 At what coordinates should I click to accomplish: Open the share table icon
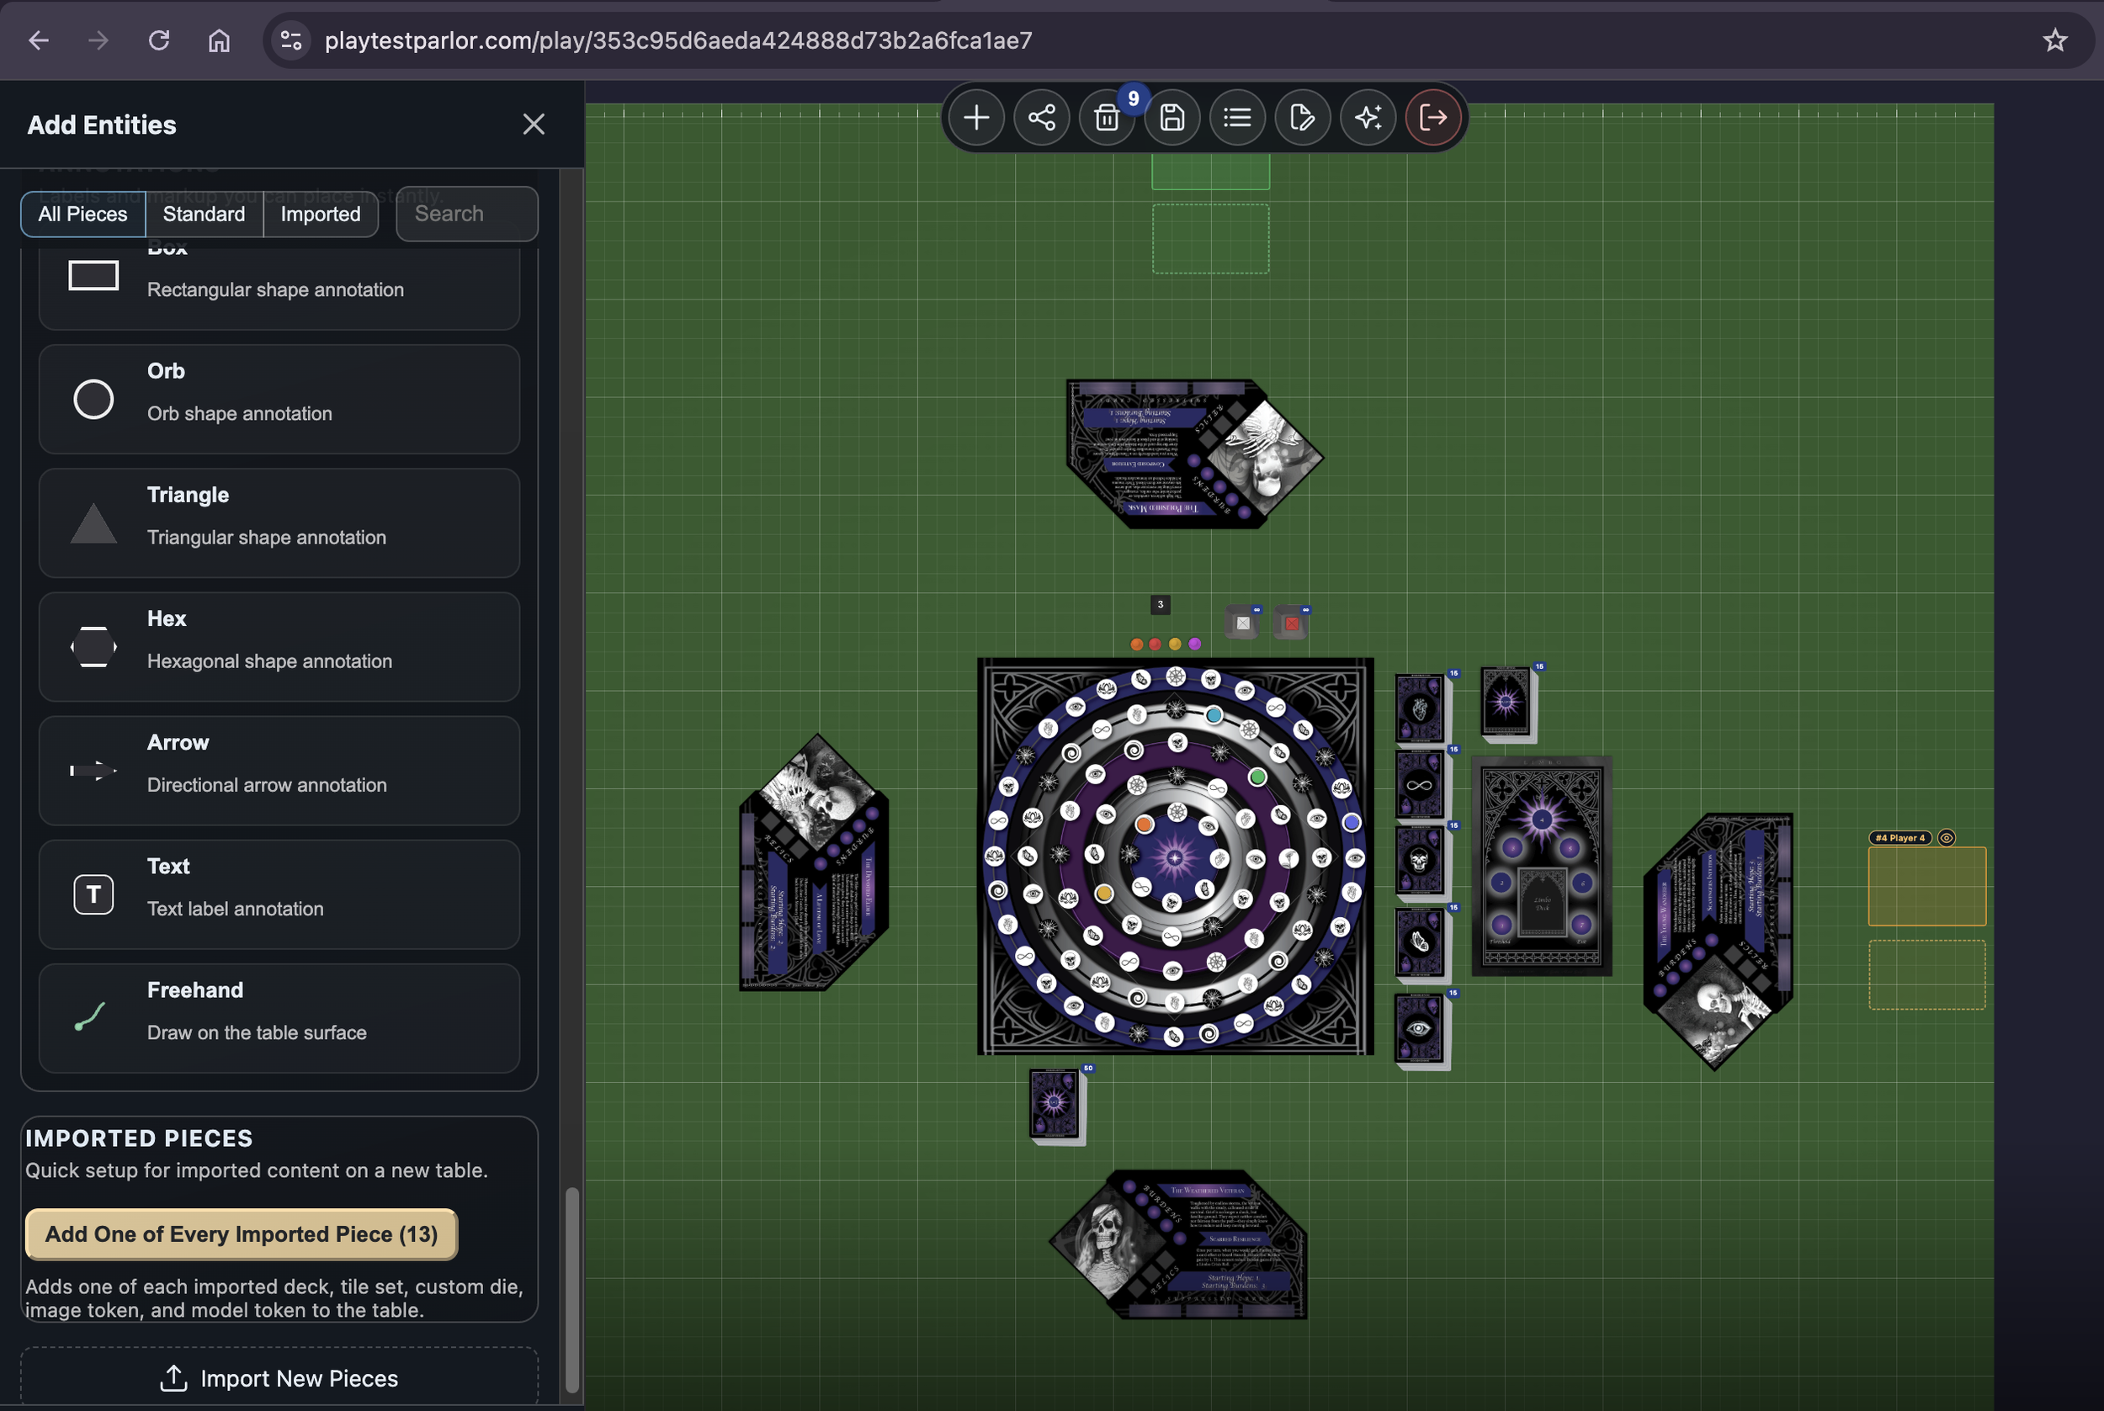tap(1041, 117)
